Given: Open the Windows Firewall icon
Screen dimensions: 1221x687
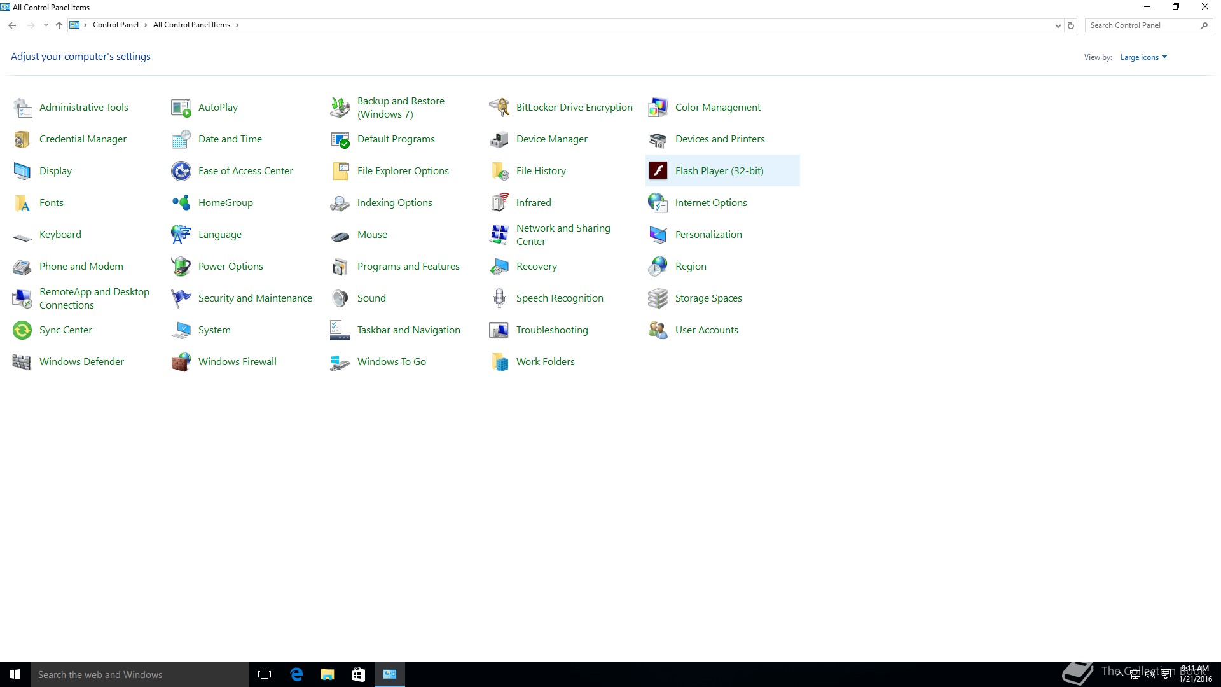Looking at the screenshot, I should coord(181,362).
